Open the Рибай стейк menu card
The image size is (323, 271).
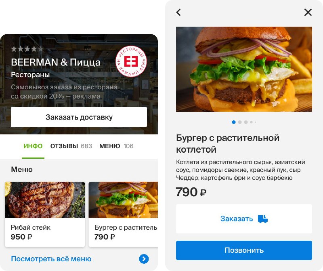[x=45, y=214]
